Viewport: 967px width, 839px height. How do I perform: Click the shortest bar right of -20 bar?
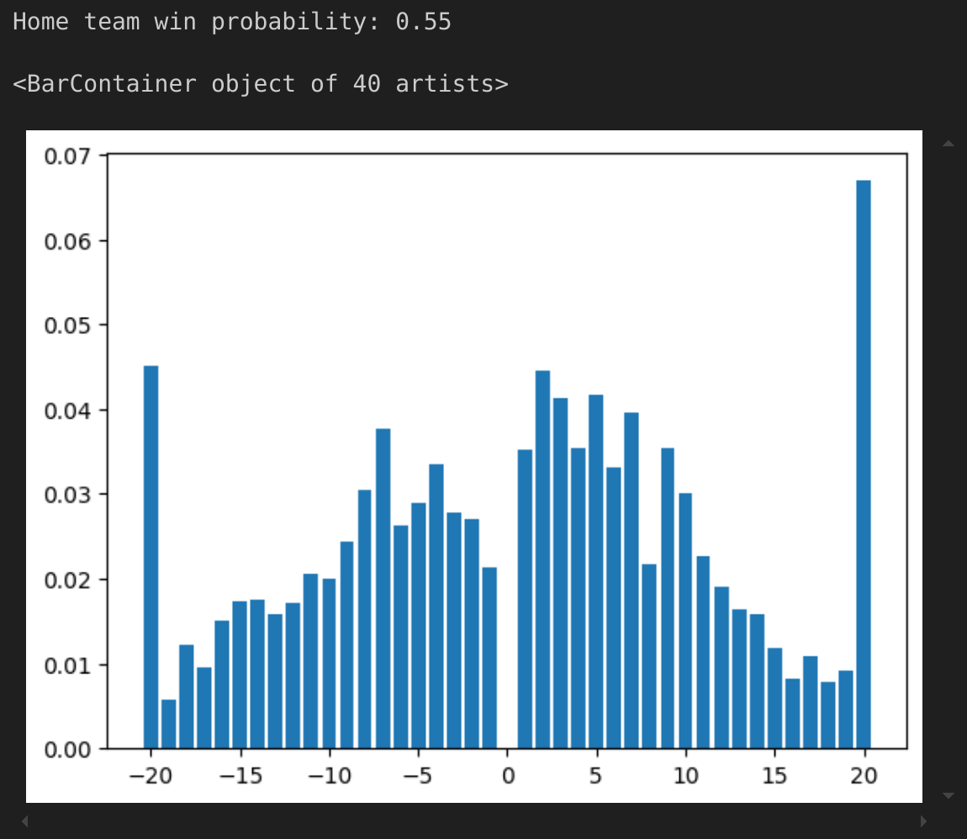[168, 724]
